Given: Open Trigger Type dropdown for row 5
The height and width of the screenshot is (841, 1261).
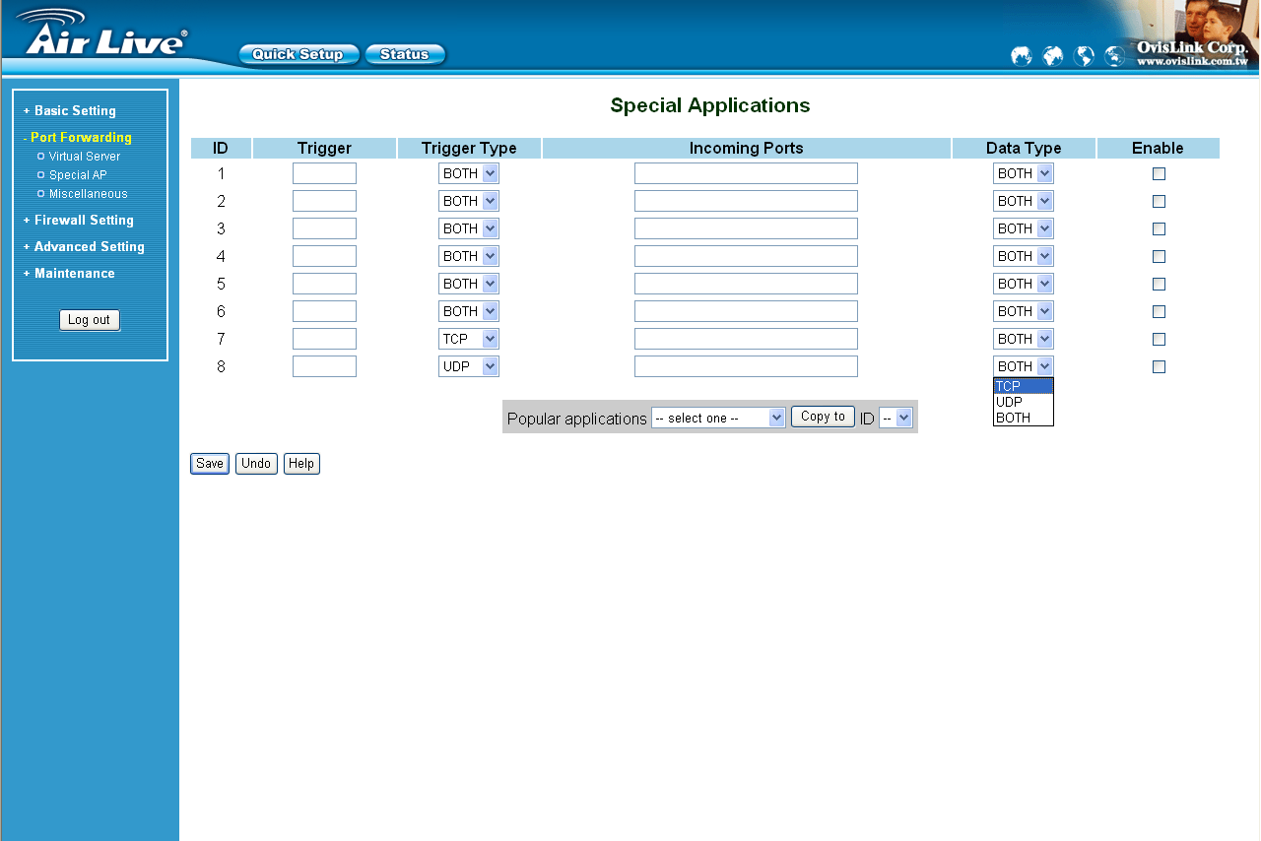Looking at the screenshot, I should tap(469, 284).
